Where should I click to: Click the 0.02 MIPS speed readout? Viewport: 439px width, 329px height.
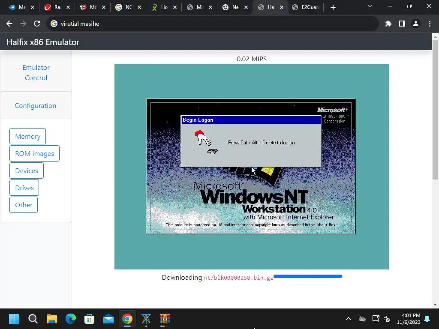(251, 59)
